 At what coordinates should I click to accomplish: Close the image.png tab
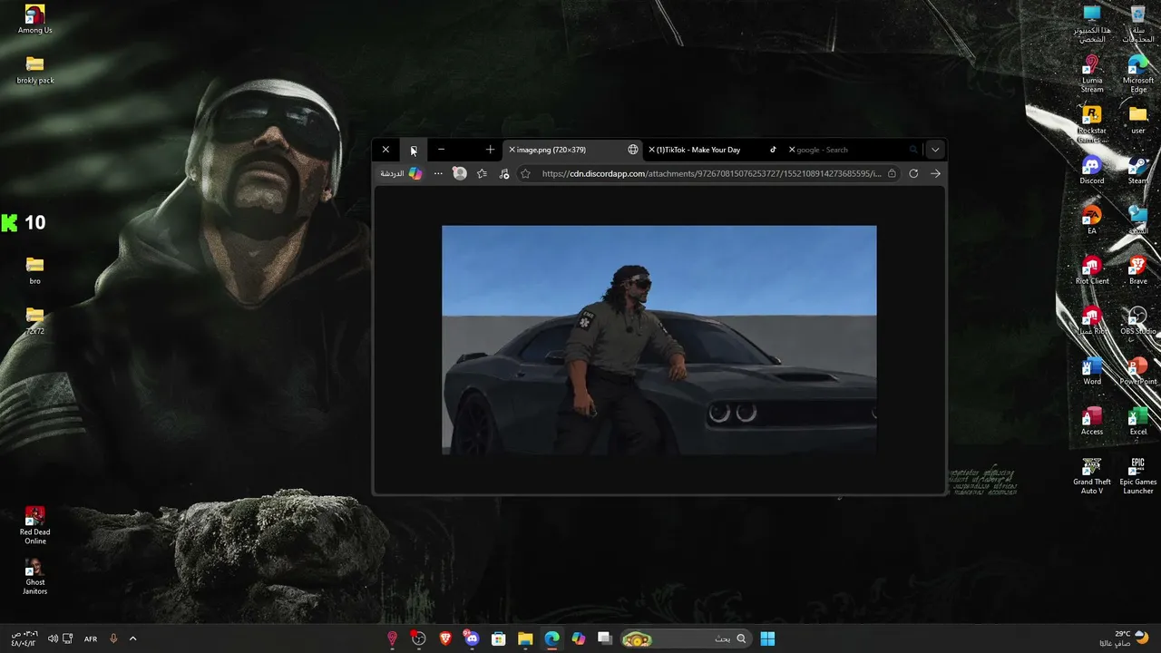tap(512, 150)
